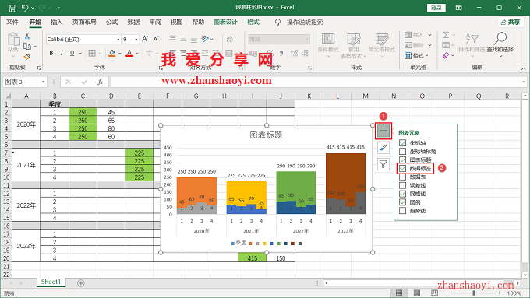Toggle Underline formatting
The image size is (530, 298).
pos(72,53)
